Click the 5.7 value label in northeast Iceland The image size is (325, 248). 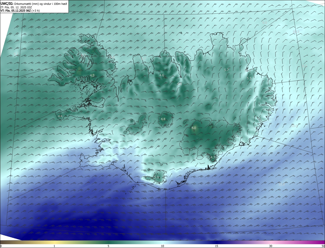click(x=227, y=69)
